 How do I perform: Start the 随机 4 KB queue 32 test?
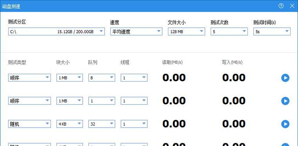click(x=285, y=124)
